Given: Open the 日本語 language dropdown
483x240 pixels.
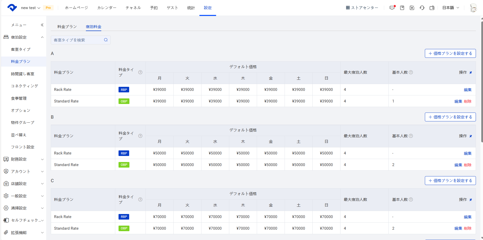Looking at the screenshot, I should click(x=451, y=8).
